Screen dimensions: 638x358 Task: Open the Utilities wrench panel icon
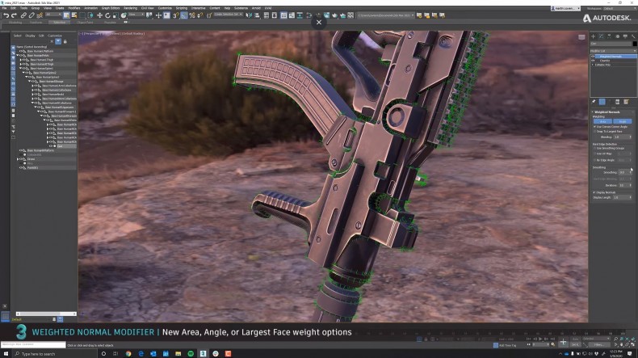(x=631, y=36)
